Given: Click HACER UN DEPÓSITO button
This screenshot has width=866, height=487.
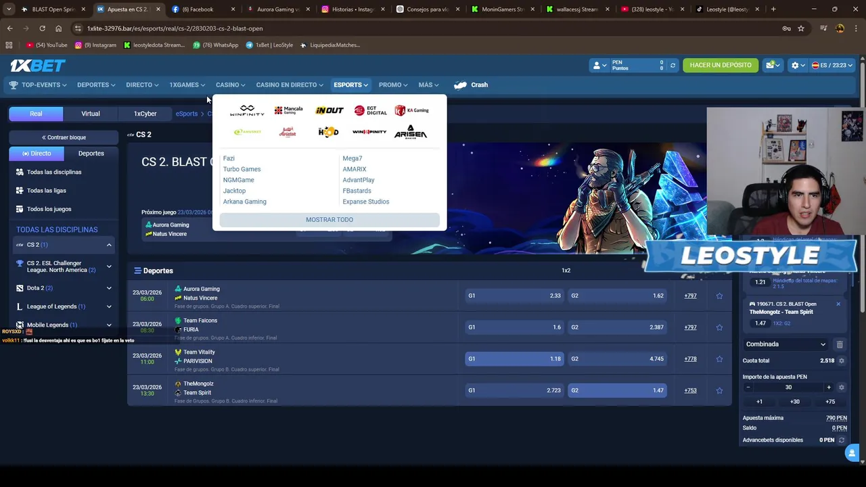Looking at the screenshot, I should pyautogui.click(x=721, y=66).
